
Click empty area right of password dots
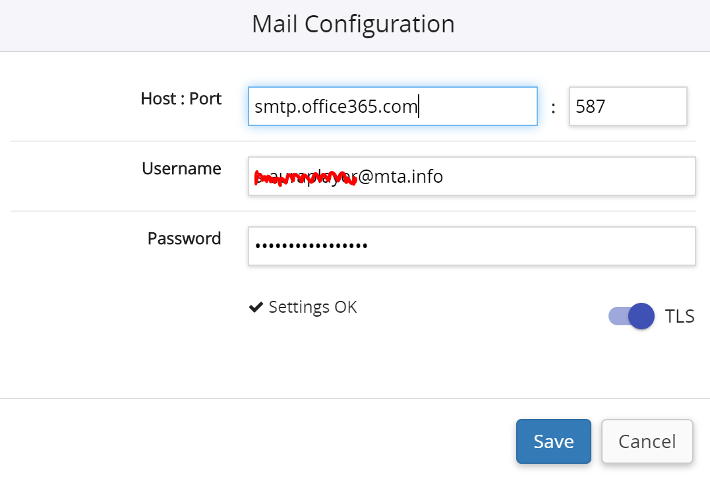[527, 247]
